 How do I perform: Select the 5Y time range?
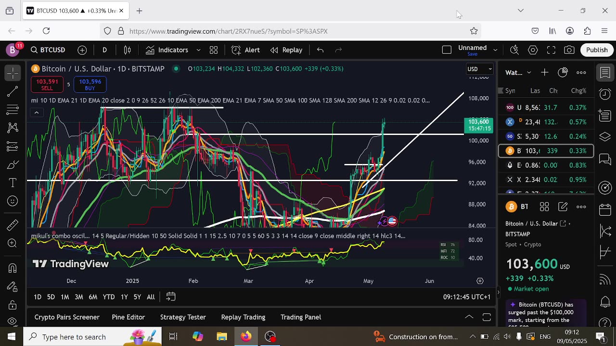137,297
